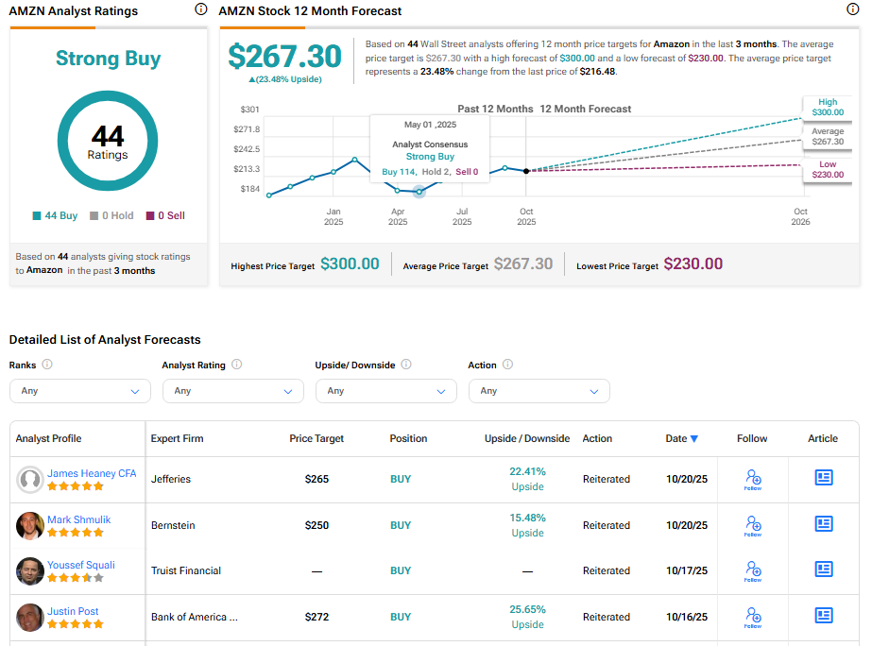Sort by Price Target column header

coord(316,438)
